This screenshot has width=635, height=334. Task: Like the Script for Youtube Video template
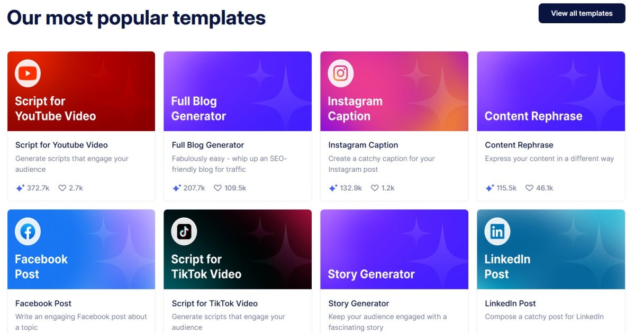(x=62, y=188)
